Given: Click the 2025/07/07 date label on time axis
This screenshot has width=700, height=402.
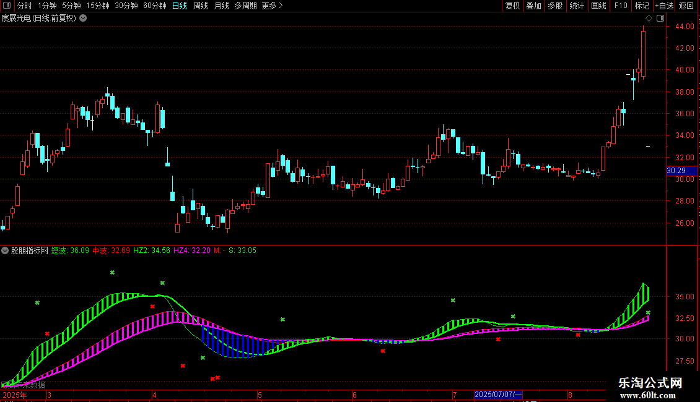Looking at the screenshot, I should point(498,395).
